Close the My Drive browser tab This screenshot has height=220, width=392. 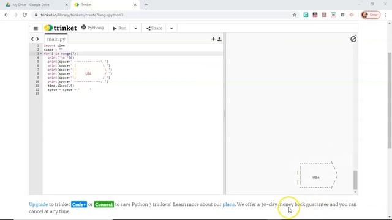tap(67, 5)
